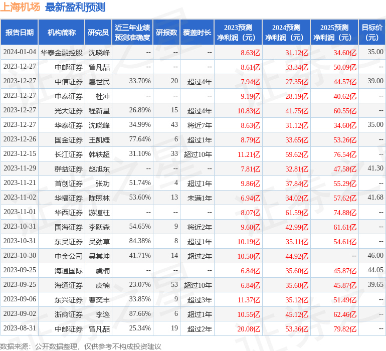
Task: Click institution 浙商证券
Action: click(x=69, y=314)
